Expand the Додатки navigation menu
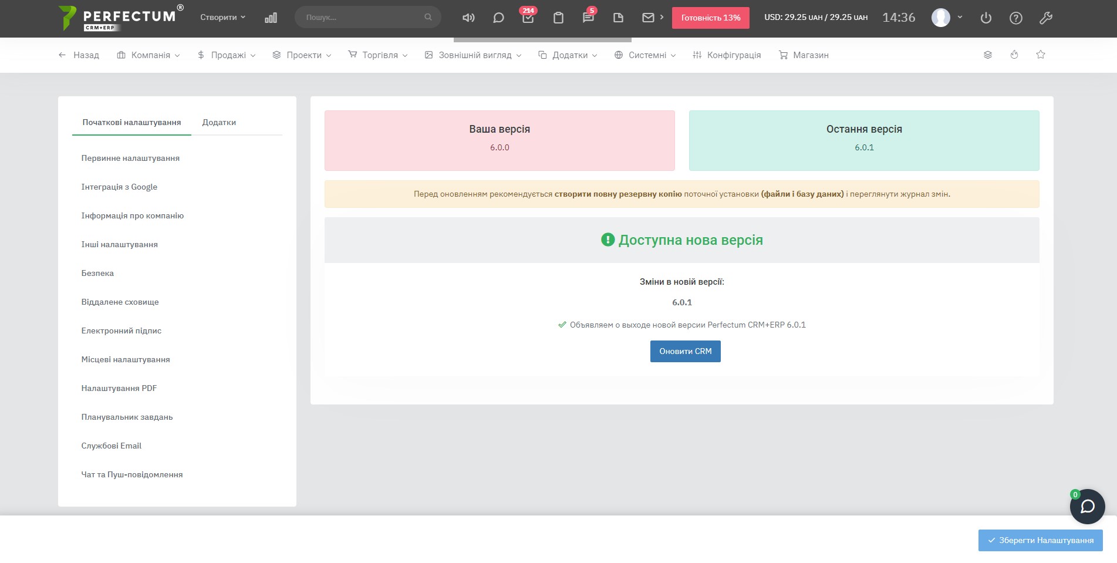1117x563 pixels. point(568,55)
